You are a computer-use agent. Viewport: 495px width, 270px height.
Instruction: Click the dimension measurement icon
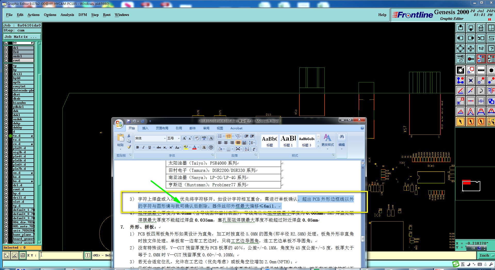[x=481, y=101]
